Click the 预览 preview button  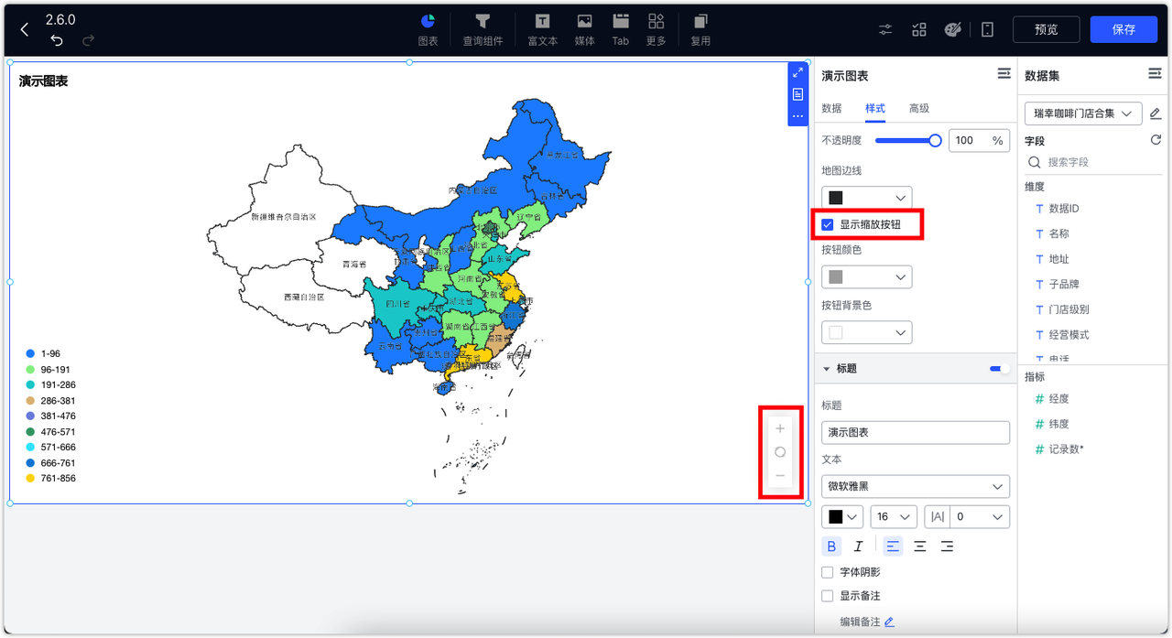[x=1046, y=28]
